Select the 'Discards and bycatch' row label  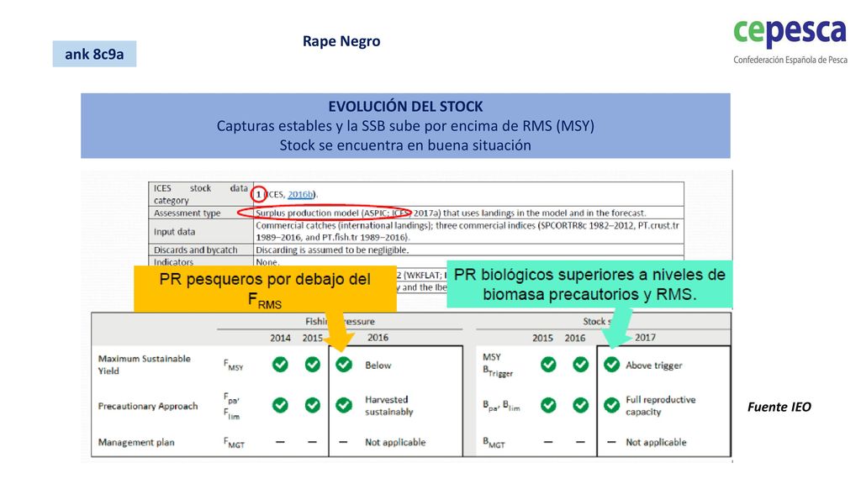pos(195,250)
